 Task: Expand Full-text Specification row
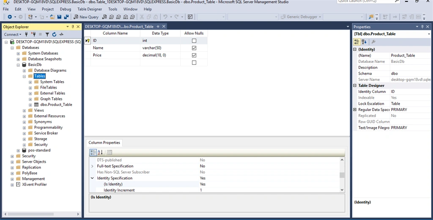coord(92,166)
